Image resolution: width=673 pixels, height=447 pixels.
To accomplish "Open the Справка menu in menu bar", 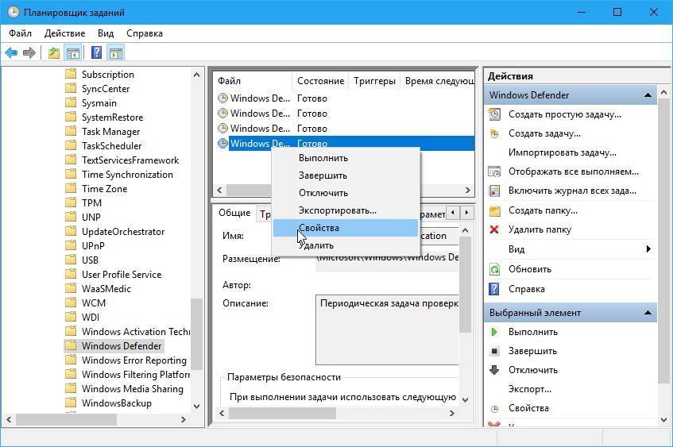I will (x=145, y=33).
